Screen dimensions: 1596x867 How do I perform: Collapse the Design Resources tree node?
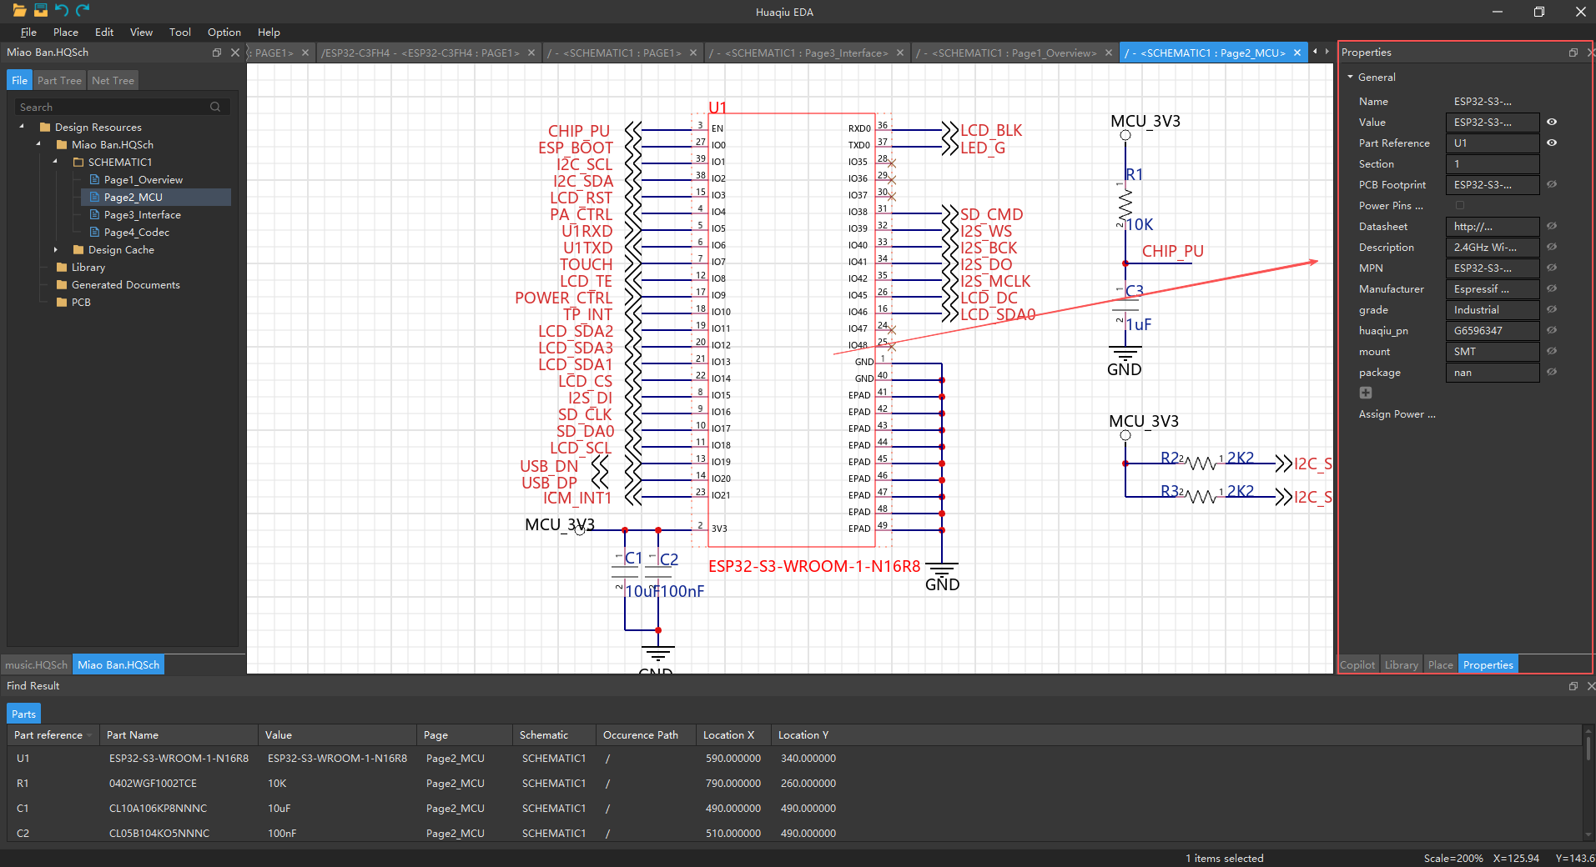[22, 127]
